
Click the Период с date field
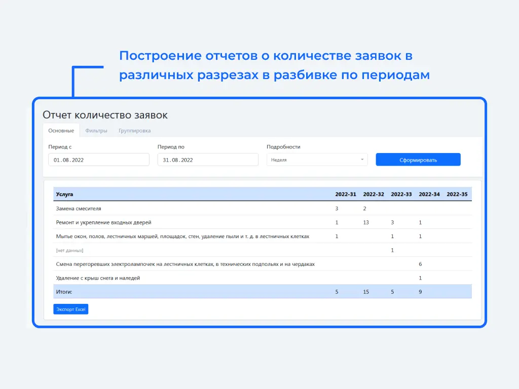point(99,160)
